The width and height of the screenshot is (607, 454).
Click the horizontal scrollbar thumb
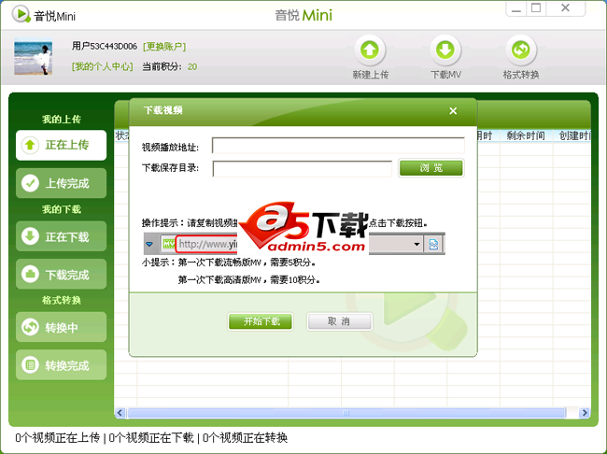point(346,413)
